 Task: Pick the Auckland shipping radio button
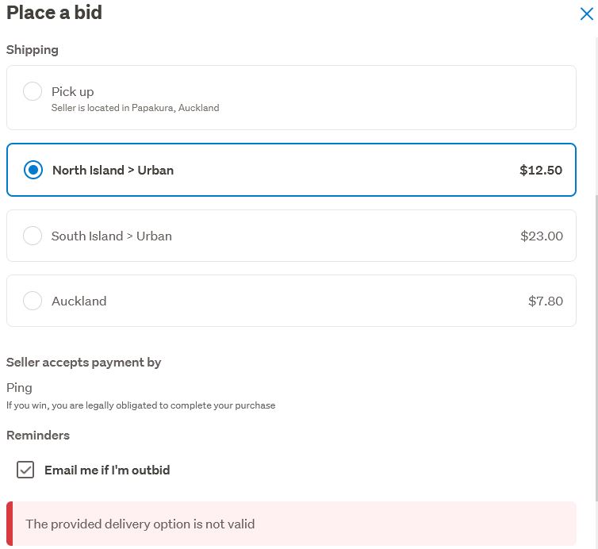coord(33,301)
